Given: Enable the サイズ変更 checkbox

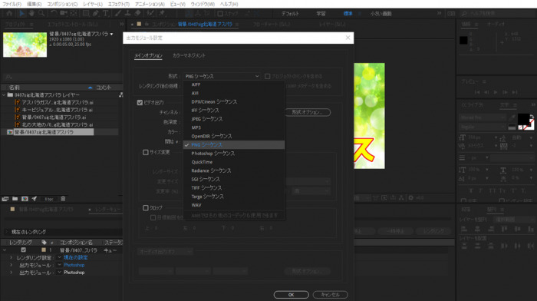Looking at the screenshot, I should pyautogui.click(x=146, y=152).
